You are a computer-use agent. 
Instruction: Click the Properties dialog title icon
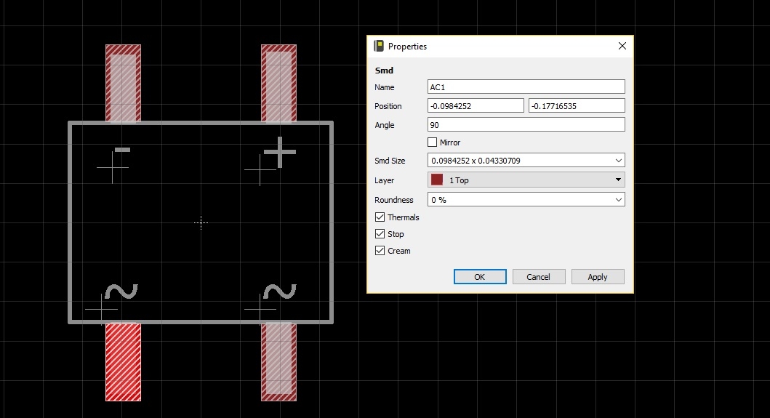coord(379,47)
